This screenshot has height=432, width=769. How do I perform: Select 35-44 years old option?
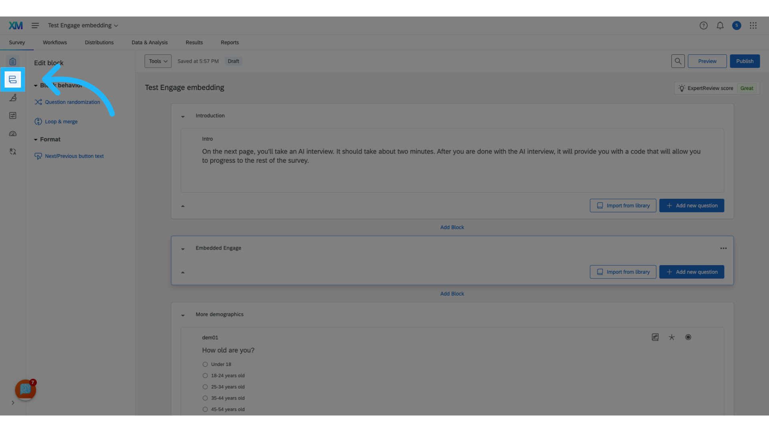pos(205,398)
